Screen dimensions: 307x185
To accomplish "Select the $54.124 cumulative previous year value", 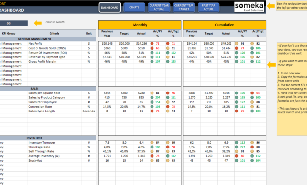I will [x=192, y=44].
